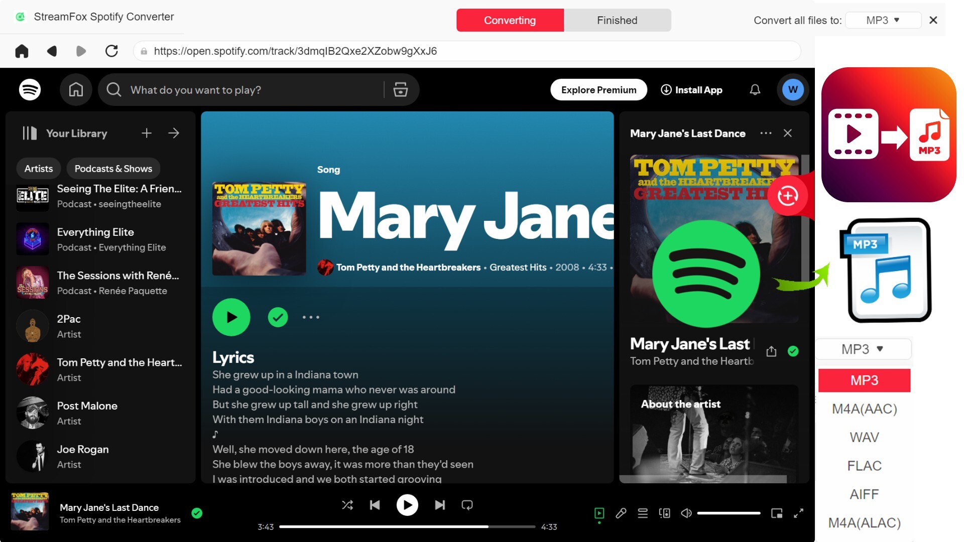Select WAV format option
Image resolution: width=964 pixels, height=542 pixels.
point(865,437)
